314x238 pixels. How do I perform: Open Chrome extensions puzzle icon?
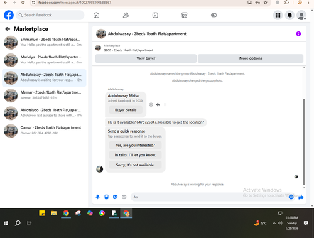(x=286, y=3)
